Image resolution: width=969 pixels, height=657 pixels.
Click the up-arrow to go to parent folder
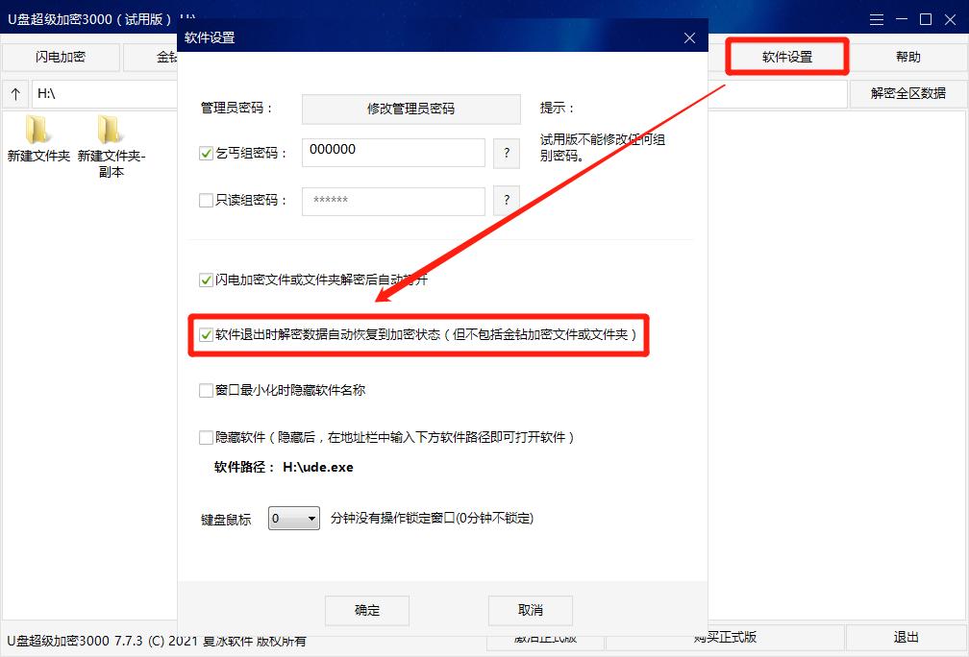(15, 94)
